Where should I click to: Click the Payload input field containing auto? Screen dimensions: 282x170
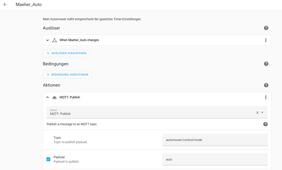tap(215, 159)
